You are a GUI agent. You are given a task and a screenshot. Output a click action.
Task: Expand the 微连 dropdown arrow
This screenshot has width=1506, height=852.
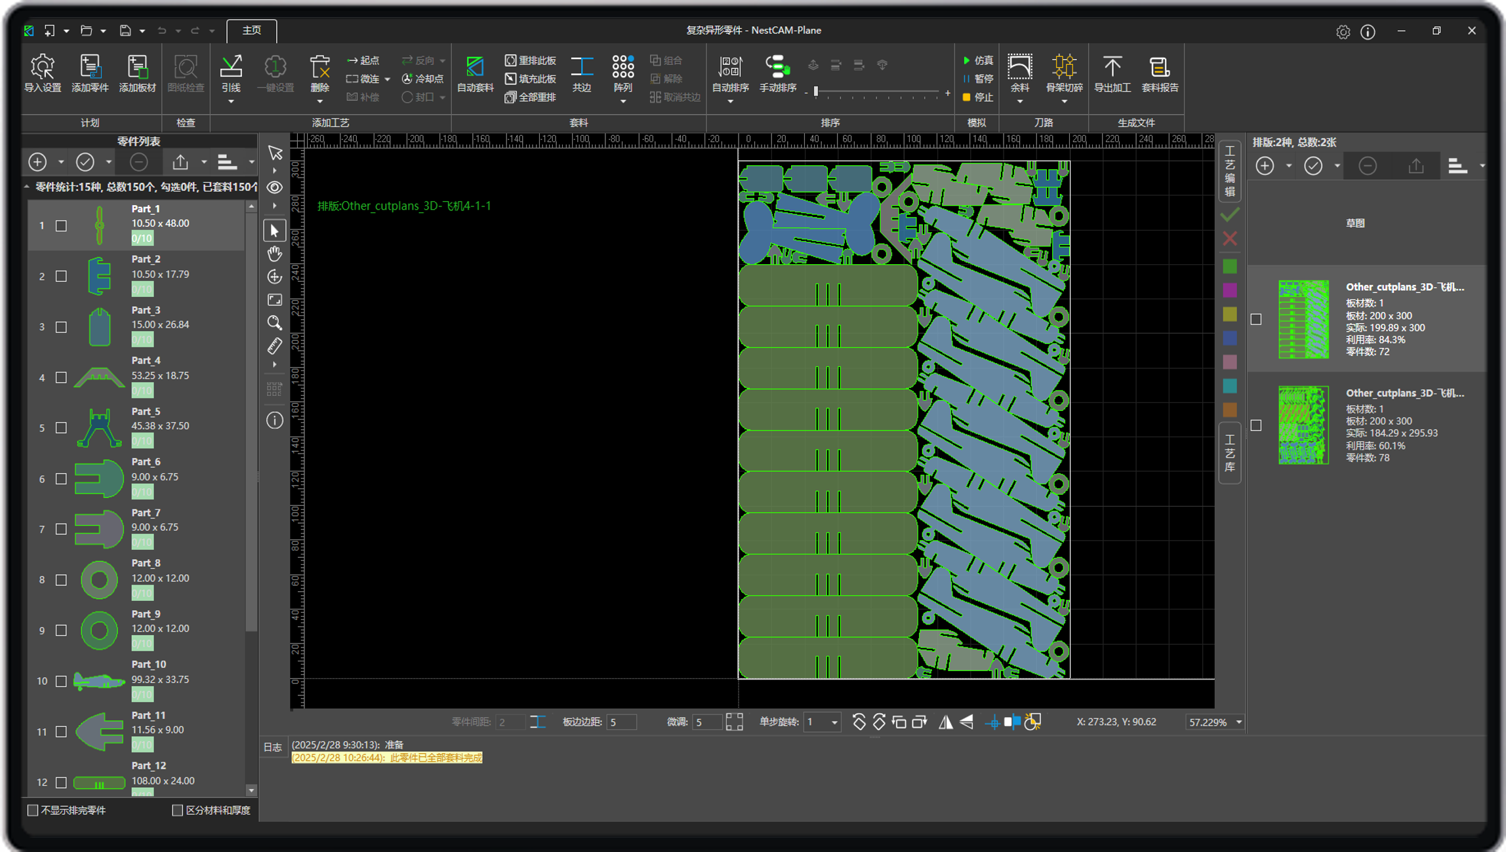click(387, 79)
